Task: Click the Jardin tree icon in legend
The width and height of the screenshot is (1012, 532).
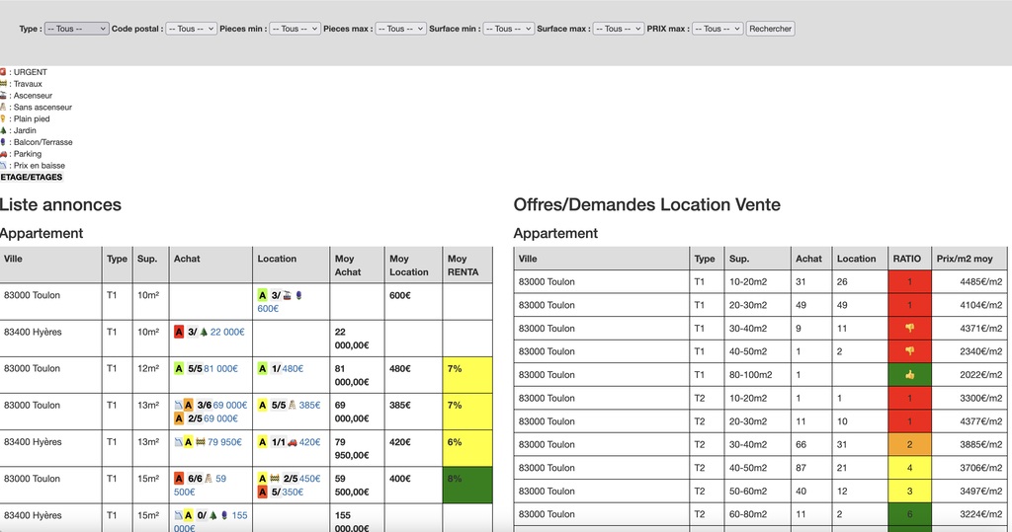Action: click(3, 130)
